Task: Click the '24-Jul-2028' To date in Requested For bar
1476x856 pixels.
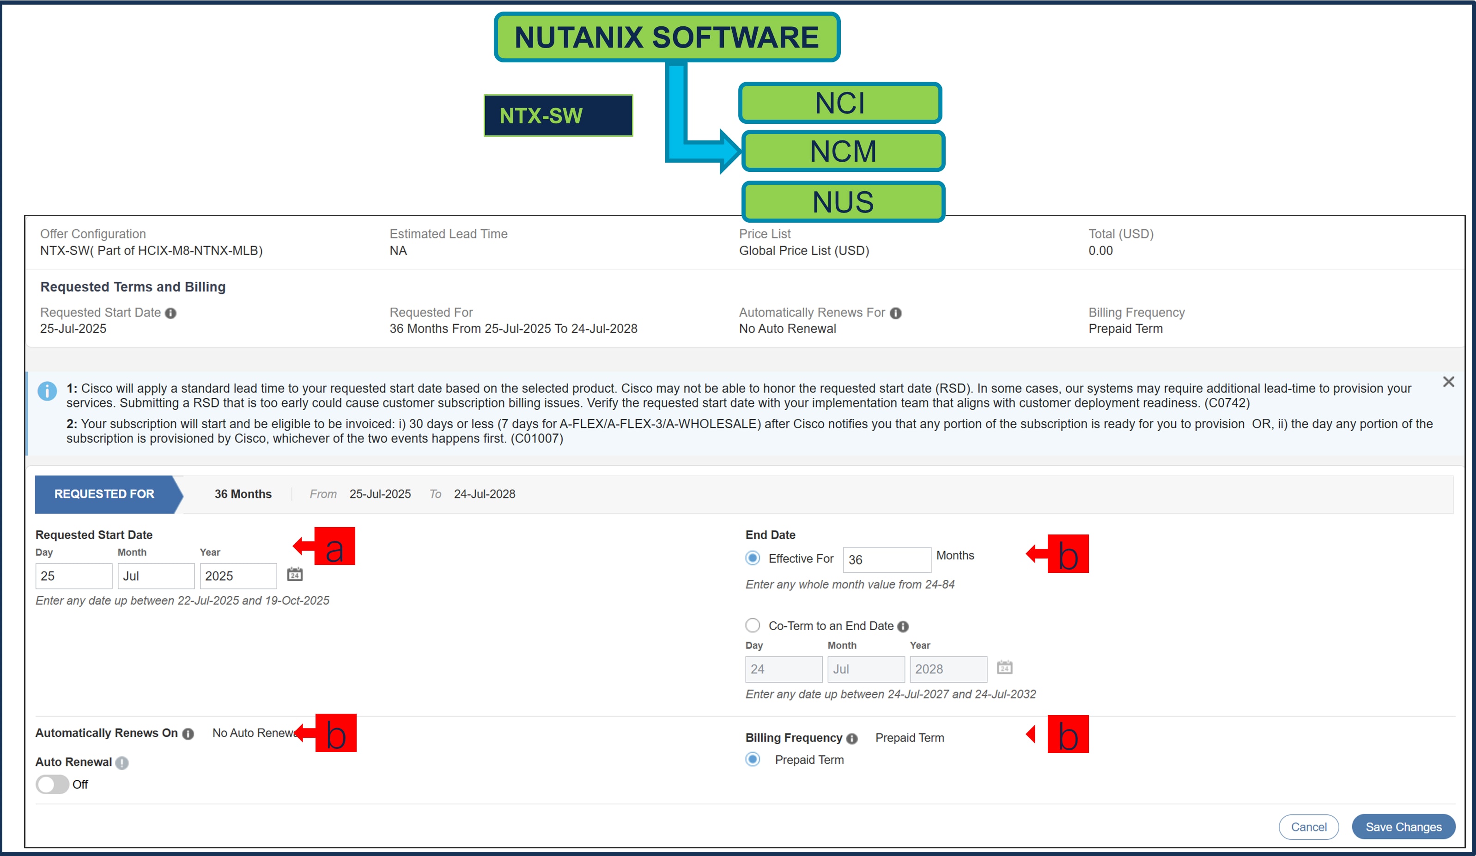Action: [485, 494]
